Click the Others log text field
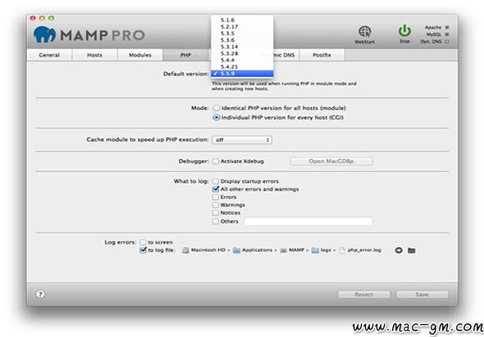Screen dimensions: 484x337 click(x=308, y=221)
